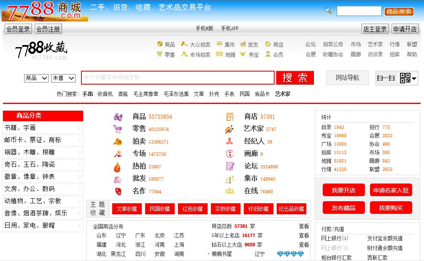Click the 专场拍卖 gavel icon
The width and height of the screenshot is (424, 261).
(184, 54)
